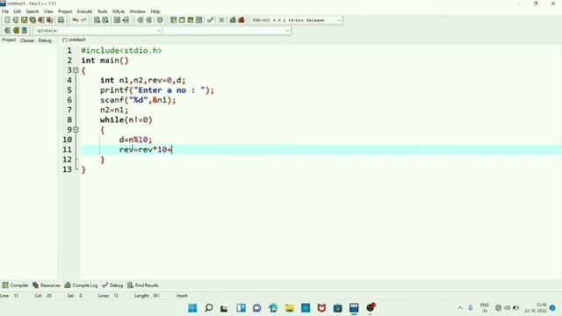
Task: Click the 'd=n%10;' code line
Action: click(x=135, y=140)
